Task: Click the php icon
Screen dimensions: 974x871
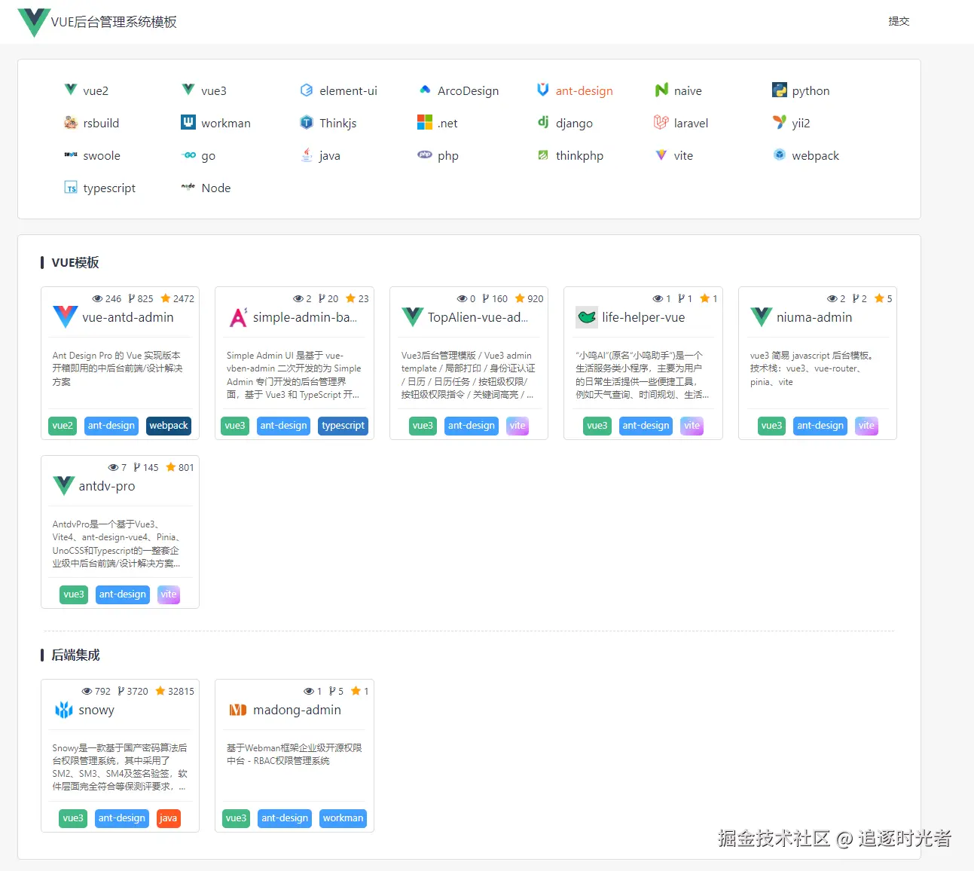Action: [425, 154]
